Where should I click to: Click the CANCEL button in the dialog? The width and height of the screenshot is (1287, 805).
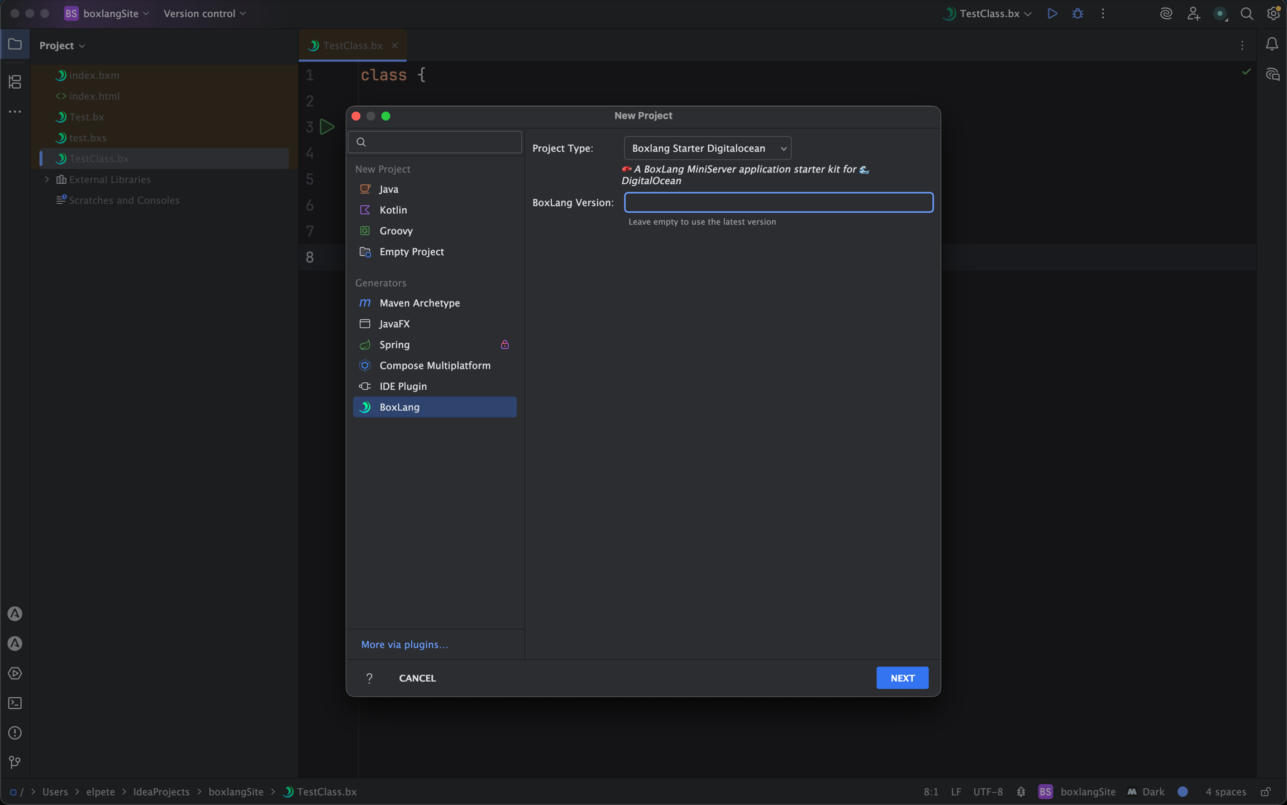point(417,678)
